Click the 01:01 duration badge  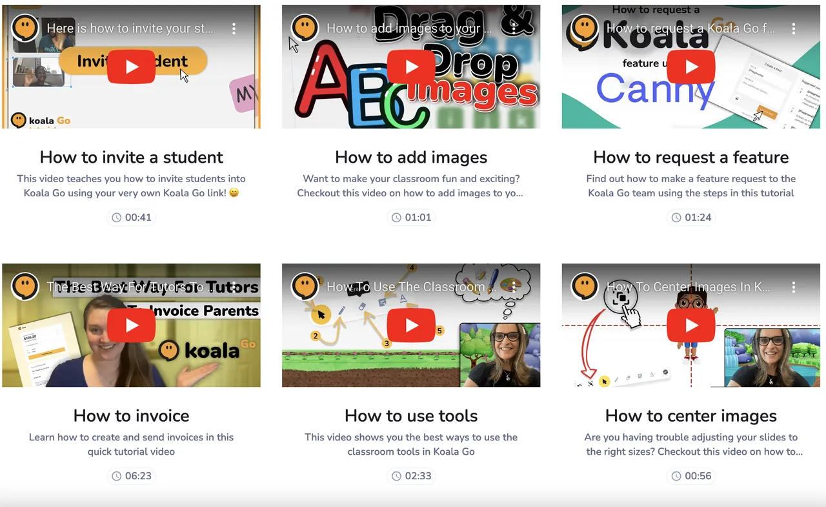(411, 218)
